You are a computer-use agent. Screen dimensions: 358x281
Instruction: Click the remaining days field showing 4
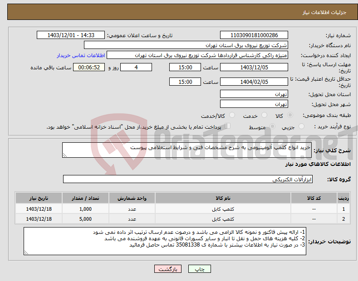coord(136,67)
